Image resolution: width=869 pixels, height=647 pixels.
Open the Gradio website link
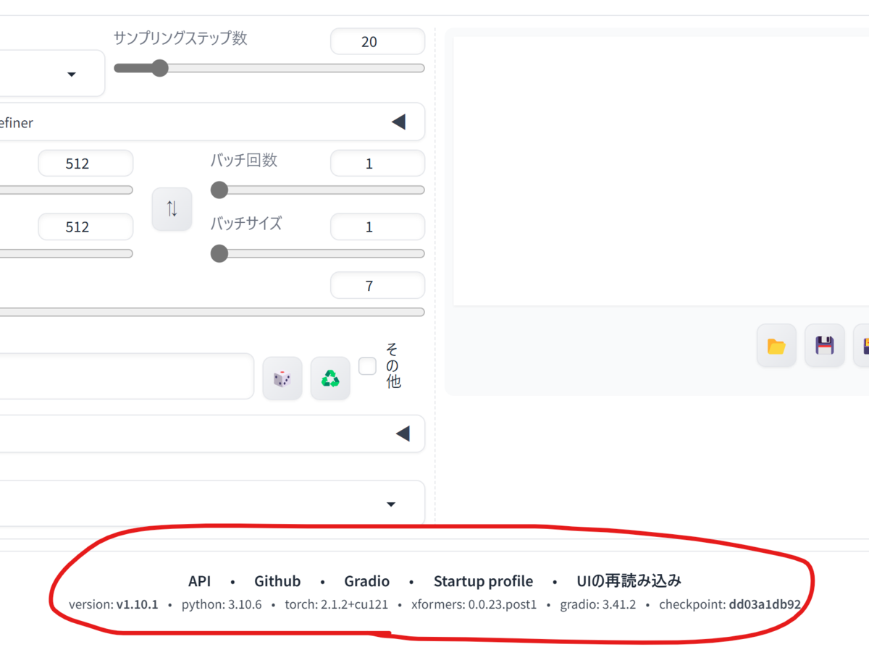click(x=366, y=580)
